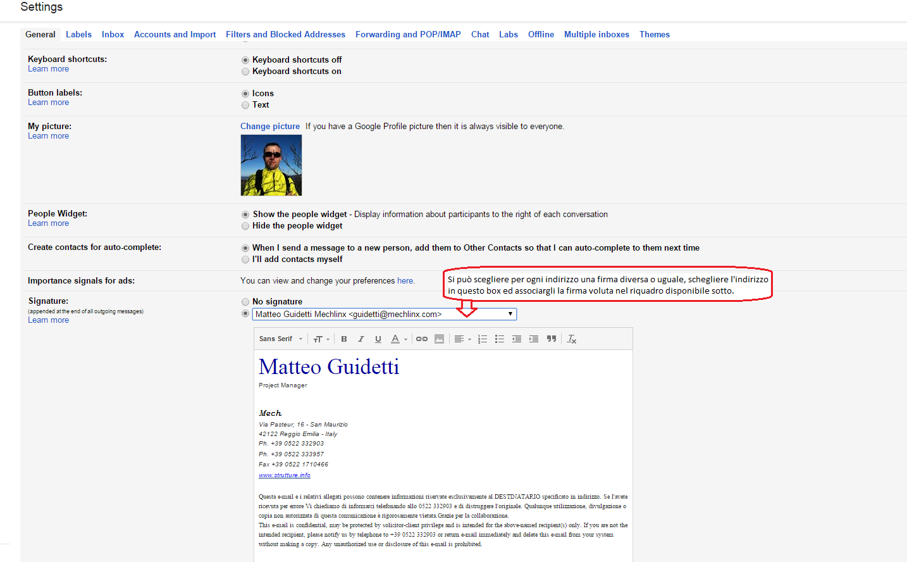The height and width of the screenshot is (562, 907).
Task: Apply quote formatting in signature editor
Action: [x=552, y=339]
